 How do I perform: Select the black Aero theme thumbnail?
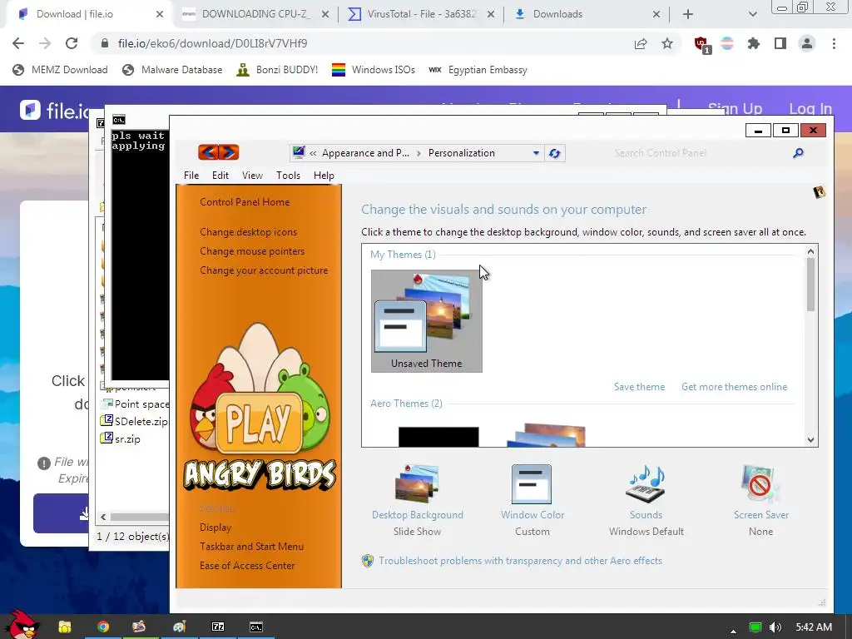(x=438, y=437)
